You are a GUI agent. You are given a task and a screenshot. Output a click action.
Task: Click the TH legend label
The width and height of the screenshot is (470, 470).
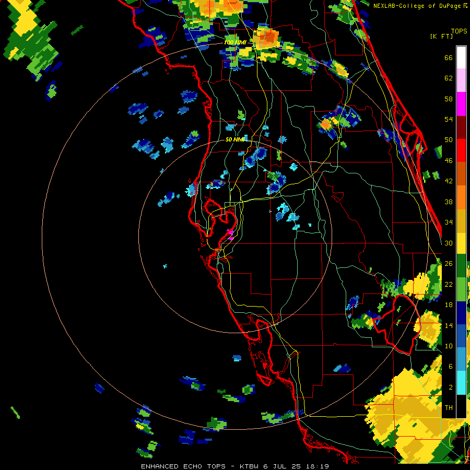(x=449, y=408)
